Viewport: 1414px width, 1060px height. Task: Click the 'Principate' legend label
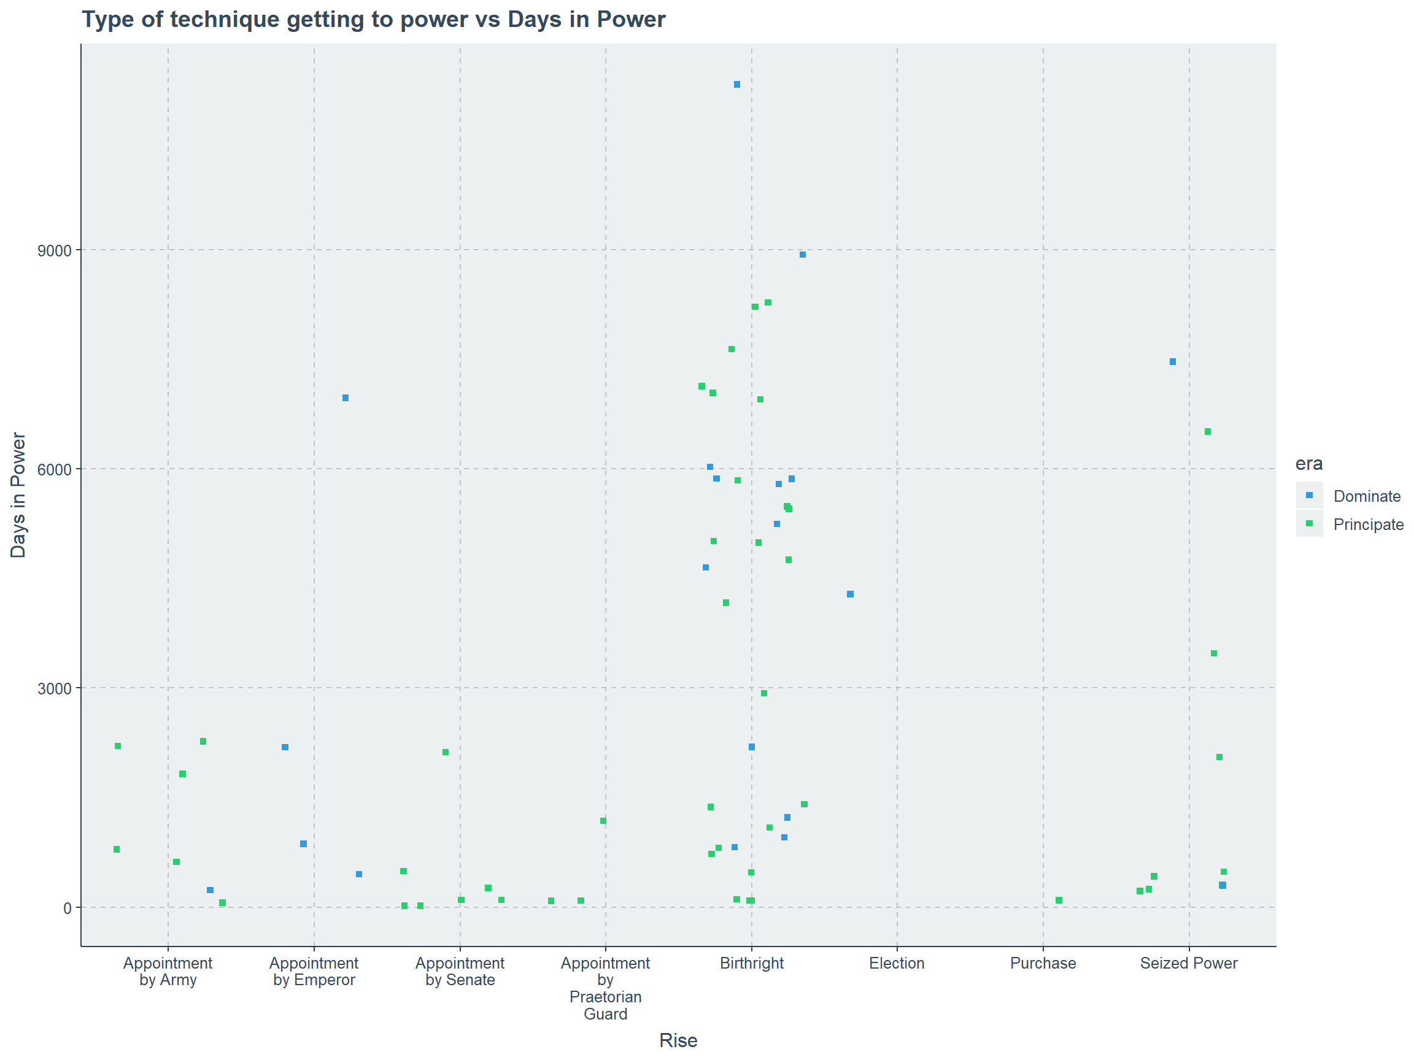(1369, 524)
